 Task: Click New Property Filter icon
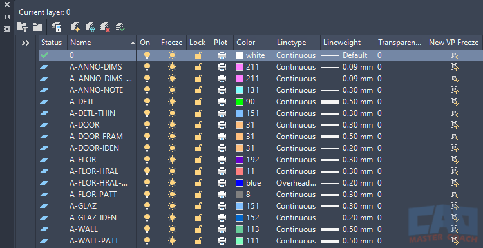pos(22,27)
